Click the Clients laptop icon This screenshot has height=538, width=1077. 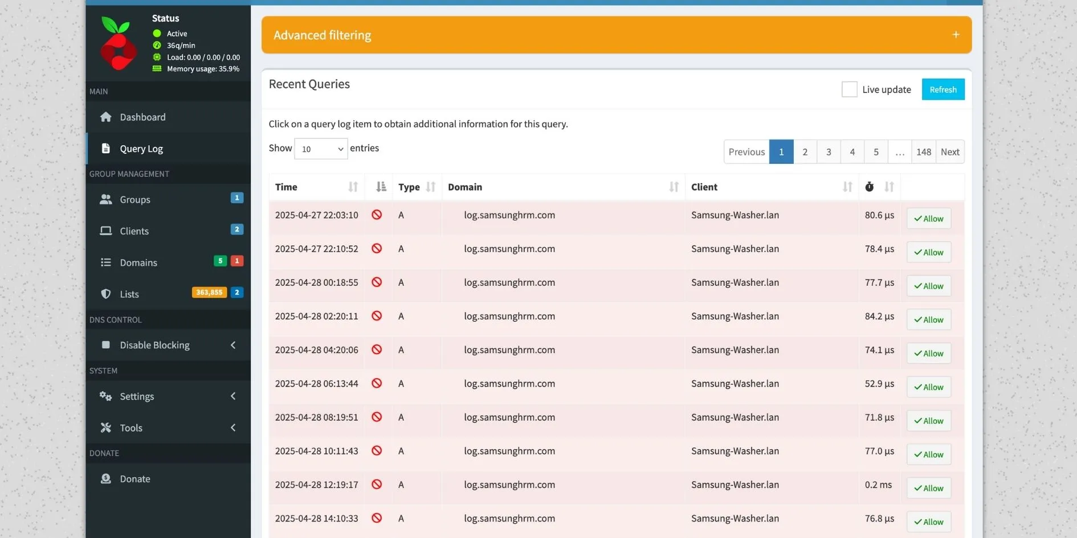[x=105, y=231]
